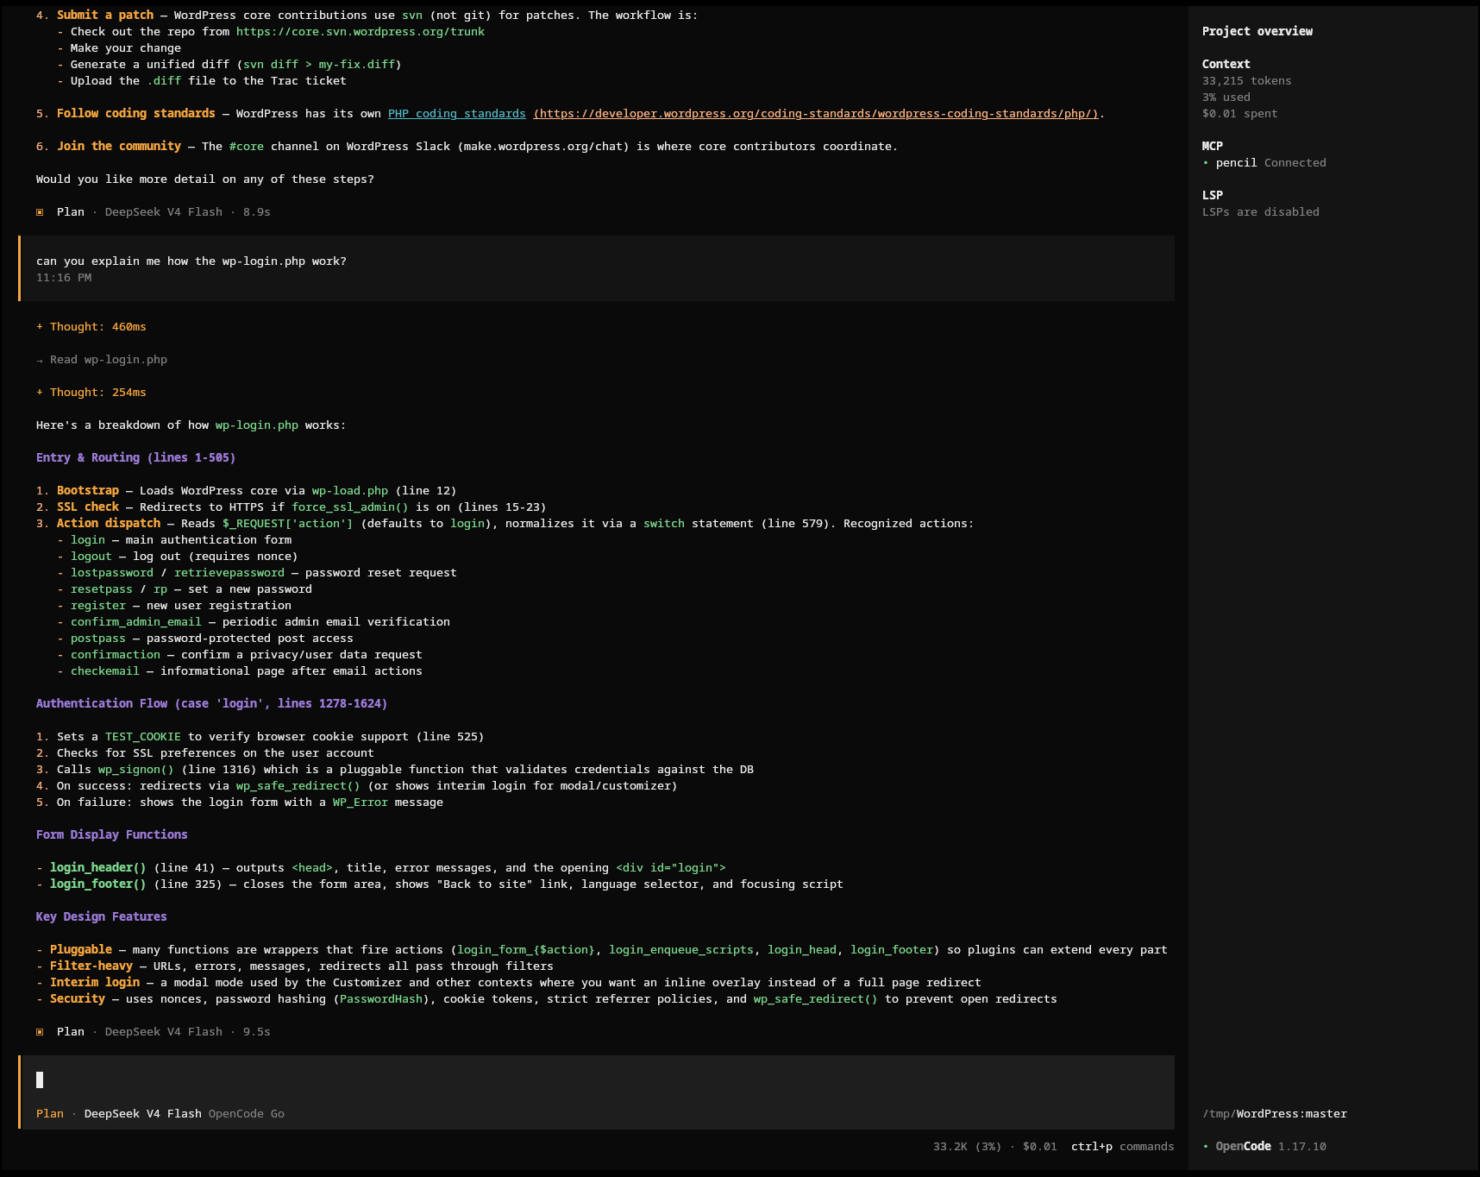This screenshot has width=1480, height=1177.
Task: Open the core.svn.wordpress.org/trunk link
Action: tap(361, 32)
